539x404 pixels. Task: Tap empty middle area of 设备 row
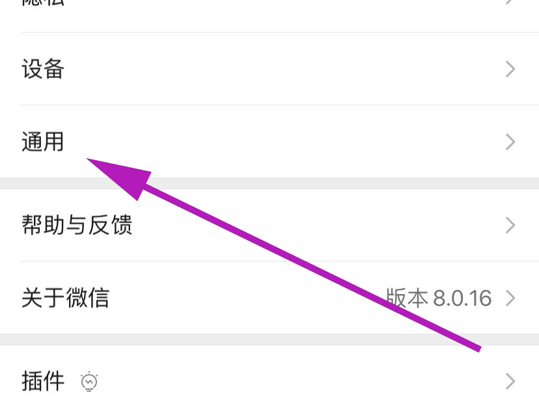coord(275,69)
